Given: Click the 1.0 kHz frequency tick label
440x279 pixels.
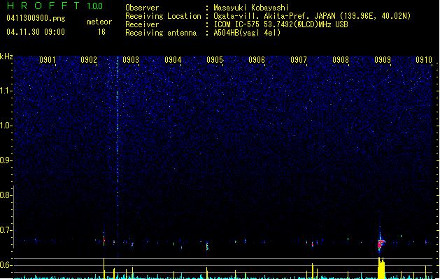Looking at the screenshot, I should tap(6, 126).
